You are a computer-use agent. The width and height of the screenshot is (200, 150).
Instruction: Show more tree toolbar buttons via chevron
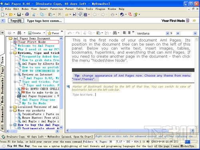pyautogui.click(x=62, y=31)
